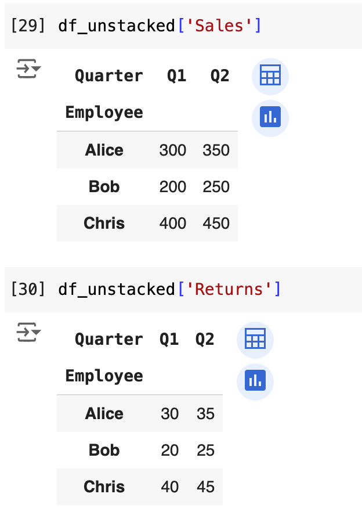Select the Q1 column header in Sales table
362x512 pixels.
point(176,76)
